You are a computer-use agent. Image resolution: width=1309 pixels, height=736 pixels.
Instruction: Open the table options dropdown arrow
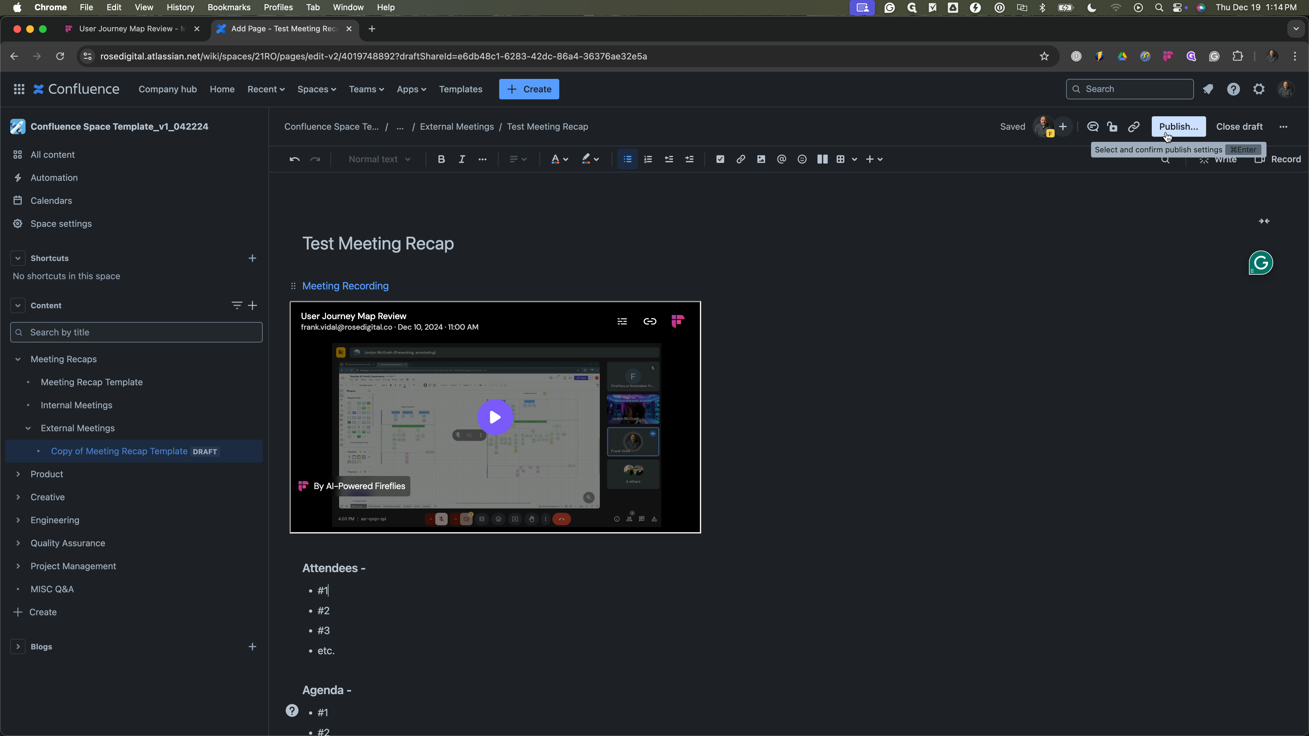[x=855, y=159]
